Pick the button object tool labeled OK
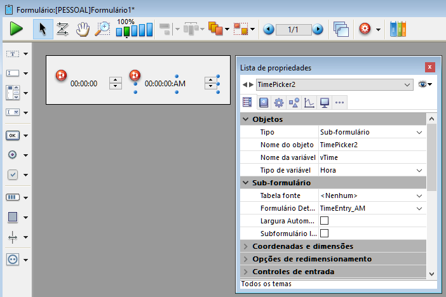This screenshot has width=446, height=297. pos(13,135)
